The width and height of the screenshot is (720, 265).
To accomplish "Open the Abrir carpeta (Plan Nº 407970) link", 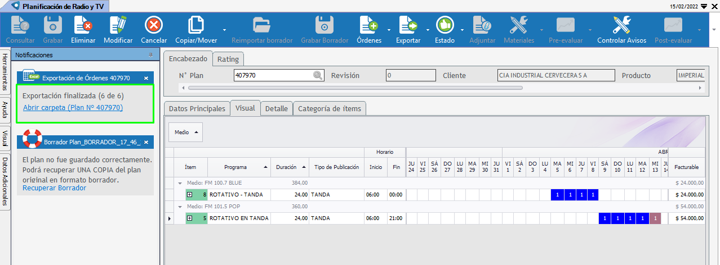I will tap(73, 107).
